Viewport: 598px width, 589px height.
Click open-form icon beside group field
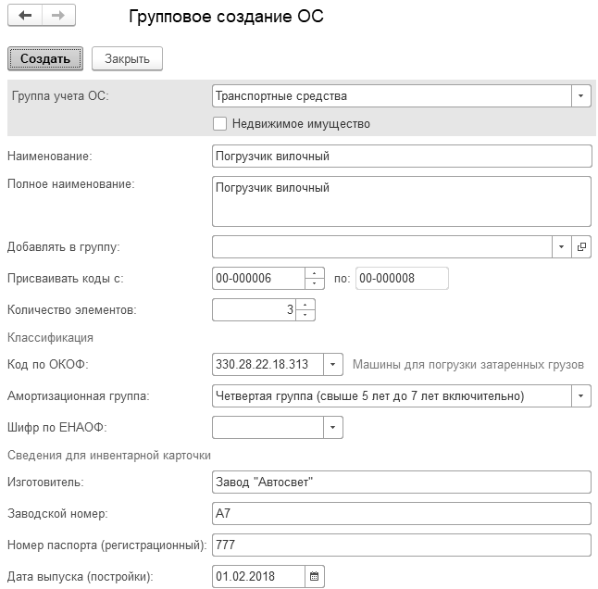pos(581,246)
